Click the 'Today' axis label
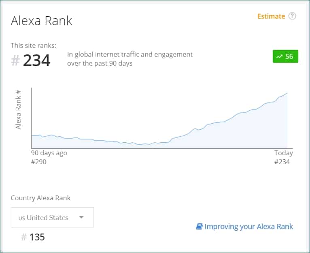The height and width of the screenshot is (253, 310). point(284,153)
